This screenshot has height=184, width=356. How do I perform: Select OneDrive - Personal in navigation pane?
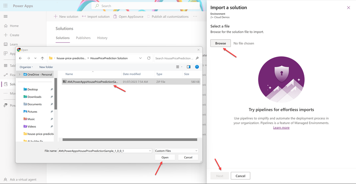click(x=38, y=75)
